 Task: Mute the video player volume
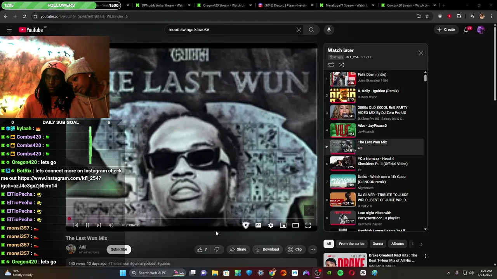point(111,225)
